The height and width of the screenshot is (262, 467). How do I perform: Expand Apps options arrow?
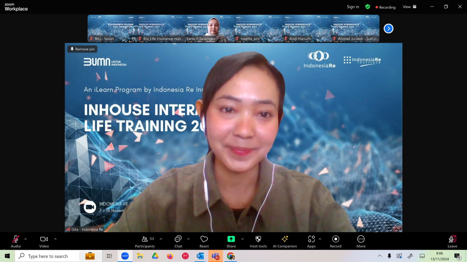pyautogui.click(x=320, y=239)
